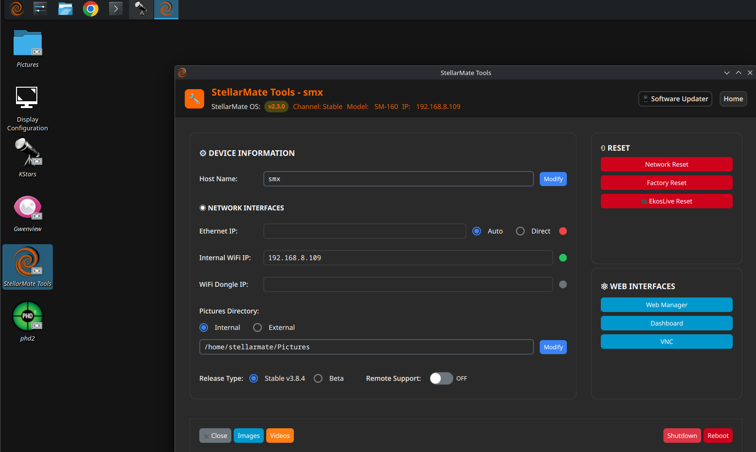Viewport: 756px width, 452px height.
Task: Focus the Internal WiFi IP field
Action: pos(408,258)
